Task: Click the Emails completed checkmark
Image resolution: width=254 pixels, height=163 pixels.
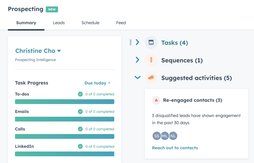Action: tap(80, 112)
